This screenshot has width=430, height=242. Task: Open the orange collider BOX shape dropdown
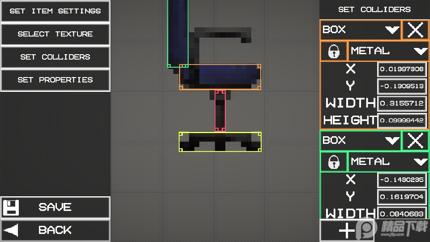pos(361,30)
